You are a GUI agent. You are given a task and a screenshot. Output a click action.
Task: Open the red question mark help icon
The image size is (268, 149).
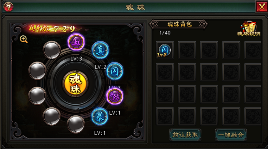(x=8, y=7)
